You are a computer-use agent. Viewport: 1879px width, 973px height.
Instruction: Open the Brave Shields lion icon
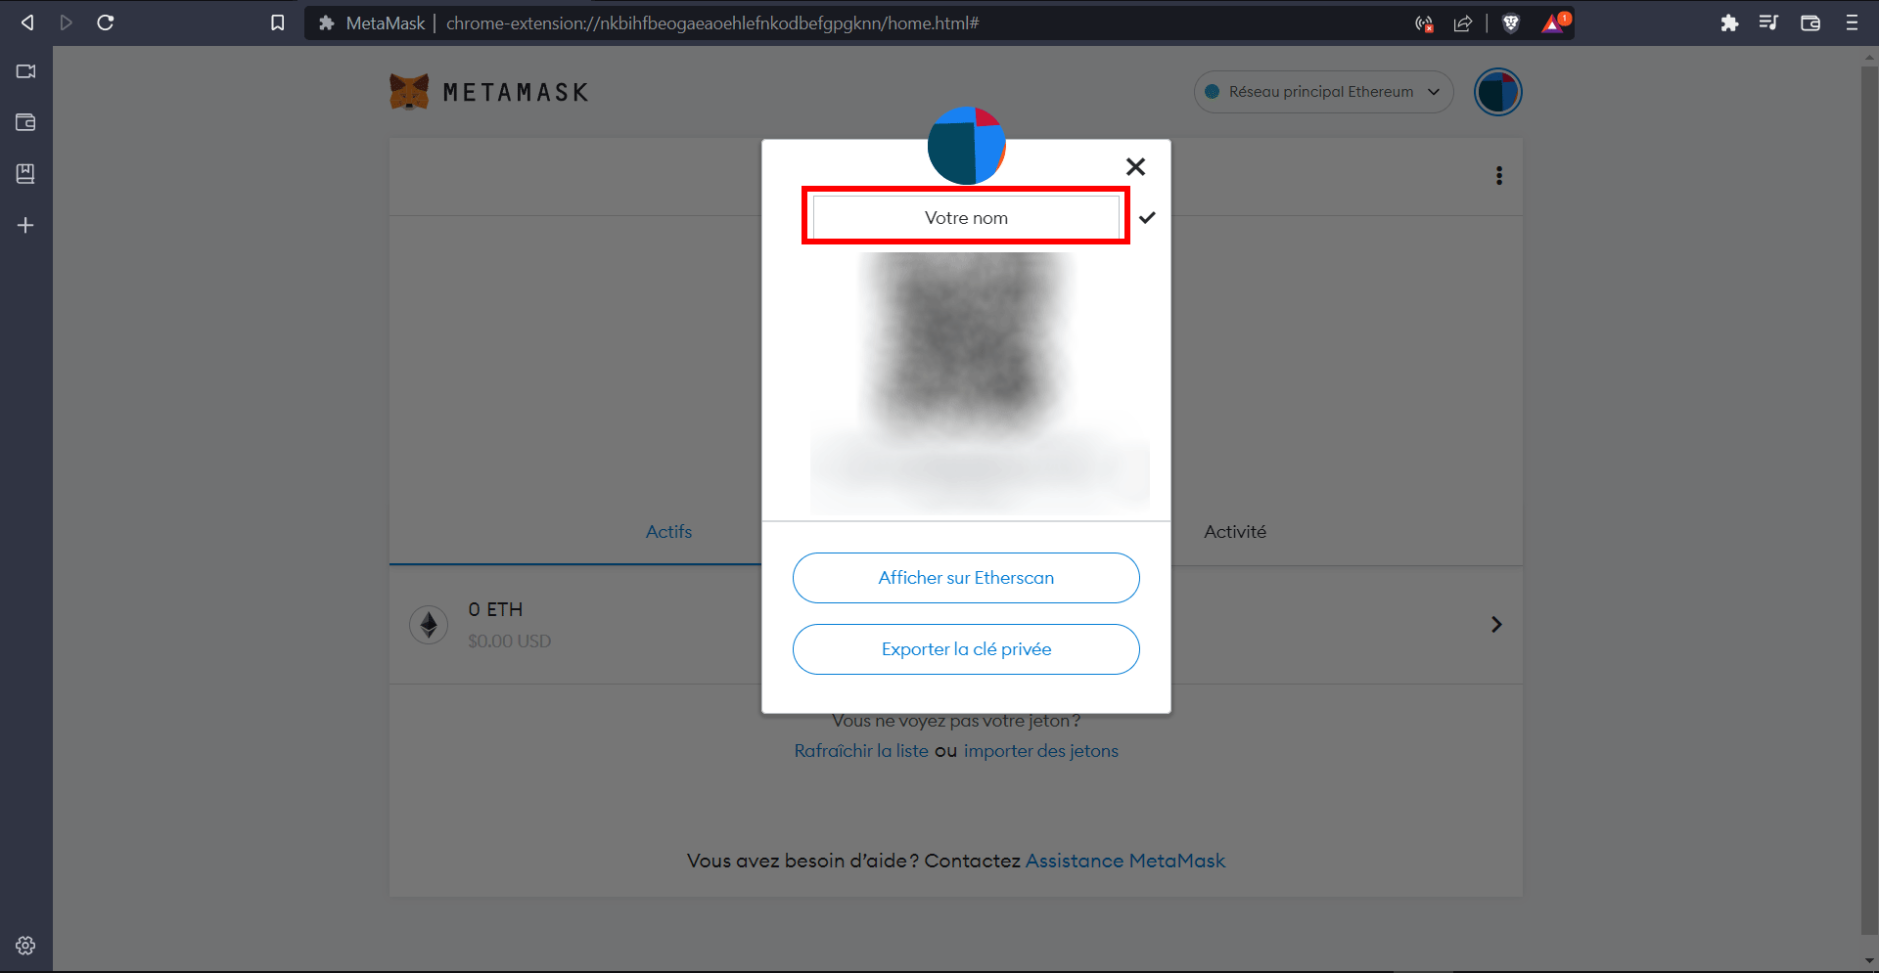click(1511, 23)
